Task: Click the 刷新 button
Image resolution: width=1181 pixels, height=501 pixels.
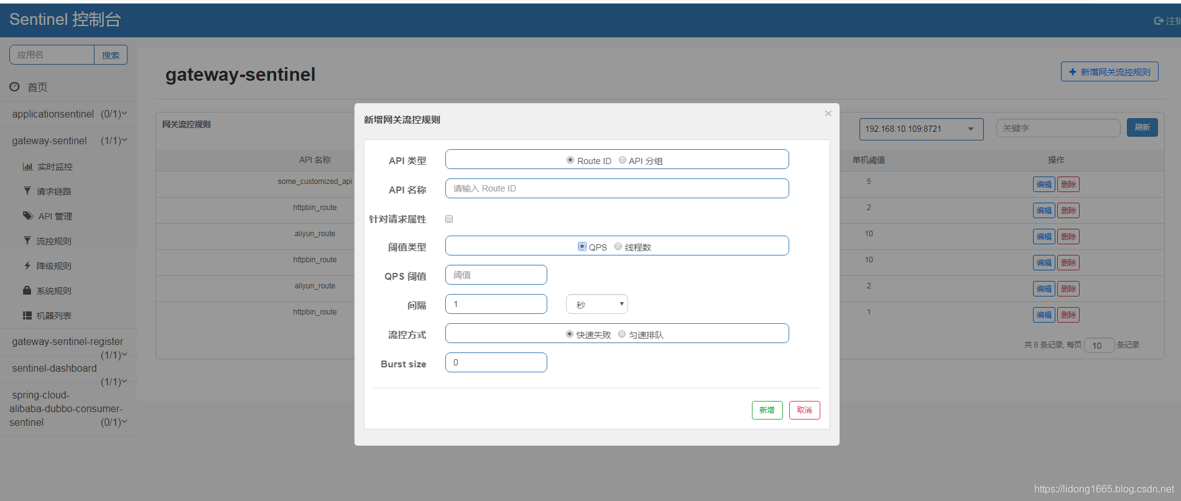Action: (1142, 127)
